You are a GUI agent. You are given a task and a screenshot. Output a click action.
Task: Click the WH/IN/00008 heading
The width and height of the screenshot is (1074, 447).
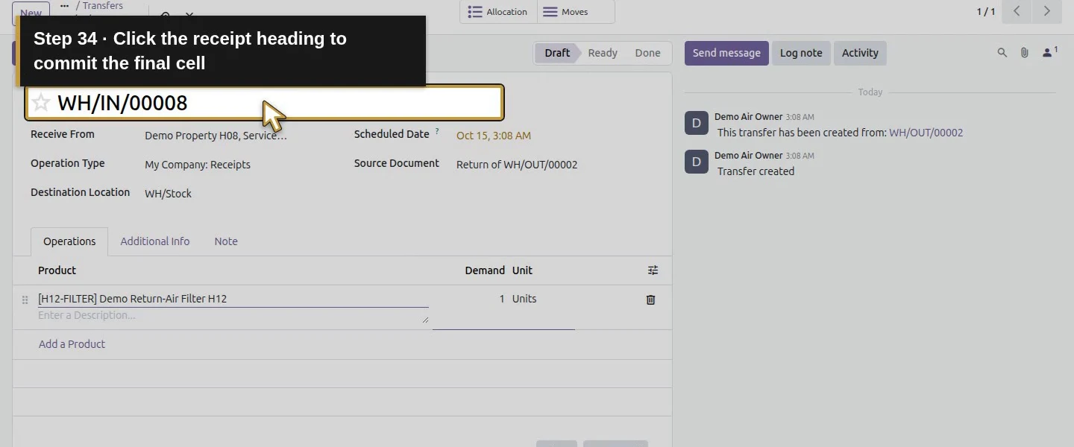pos(122,103)
